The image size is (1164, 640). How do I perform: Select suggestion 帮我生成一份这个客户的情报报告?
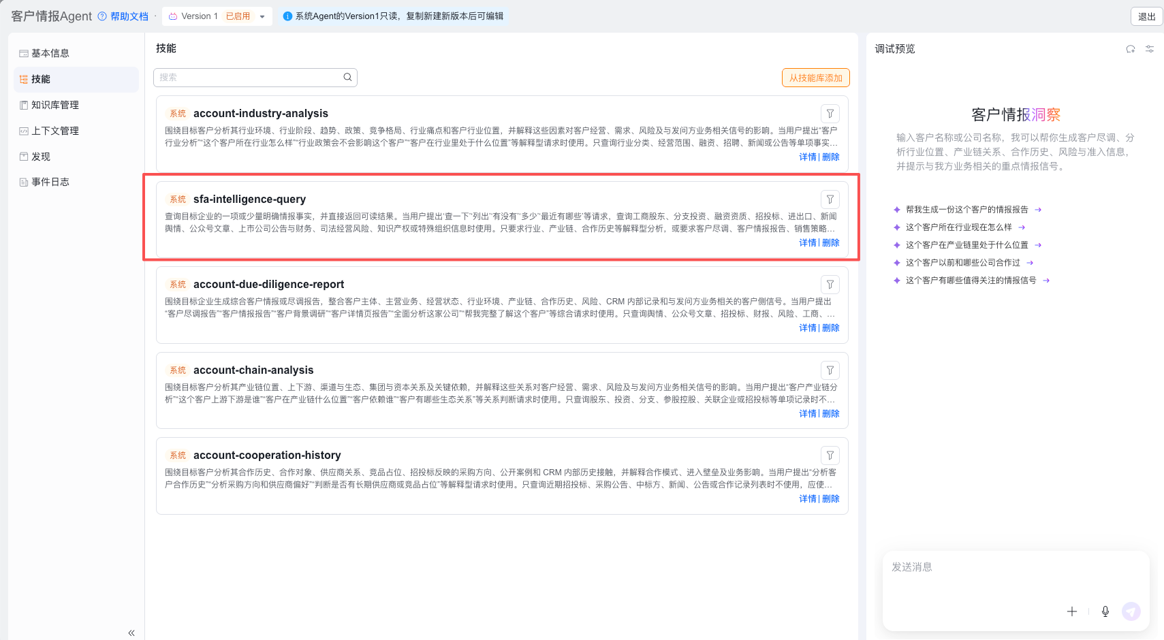pyautogui.click(x=968, y=210)
